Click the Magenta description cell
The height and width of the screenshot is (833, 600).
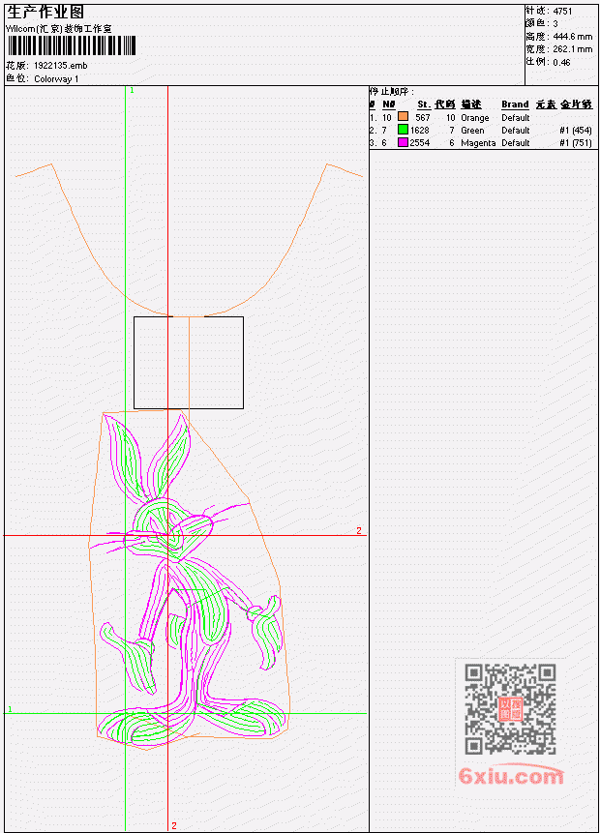pos(478,143)
